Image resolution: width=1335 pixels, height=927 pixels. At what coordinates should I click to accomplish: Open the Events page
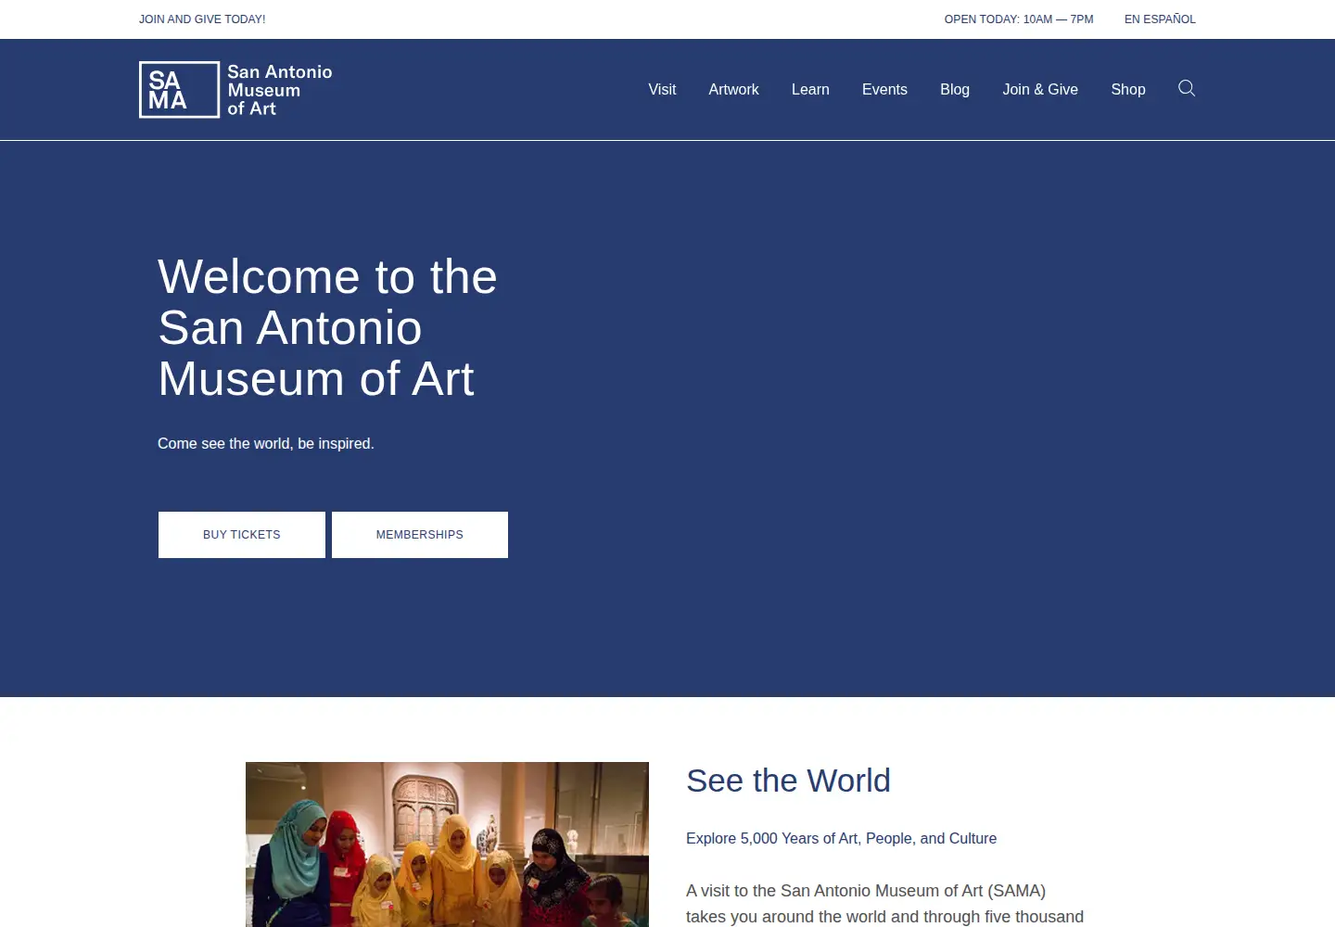884,90
